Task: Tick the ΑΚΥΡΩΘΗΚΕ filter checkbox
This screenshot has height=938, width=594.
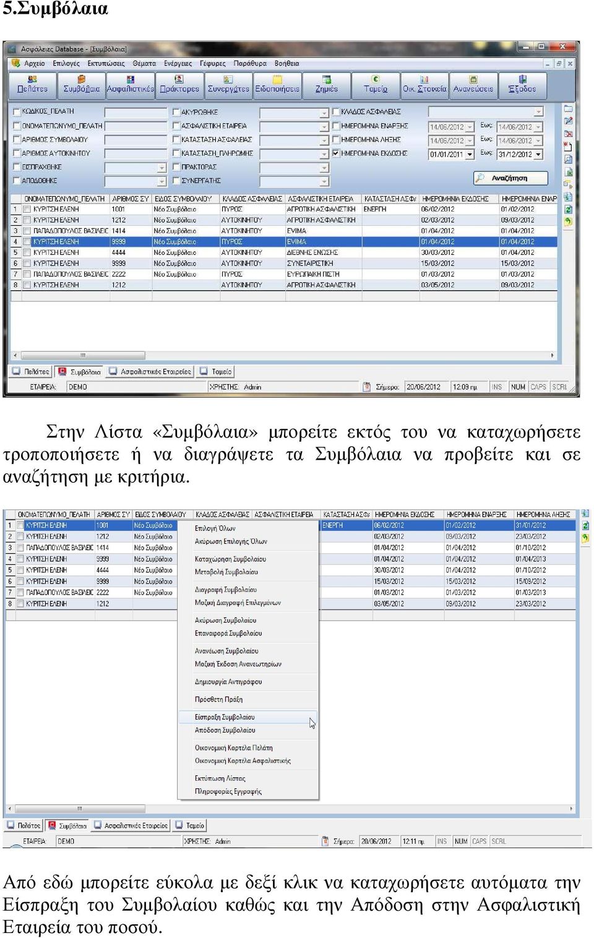Action: point(176,112)
